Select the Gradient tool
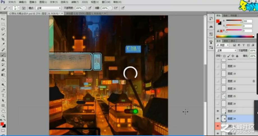This screenshot has width=258, height=136. 3,75
